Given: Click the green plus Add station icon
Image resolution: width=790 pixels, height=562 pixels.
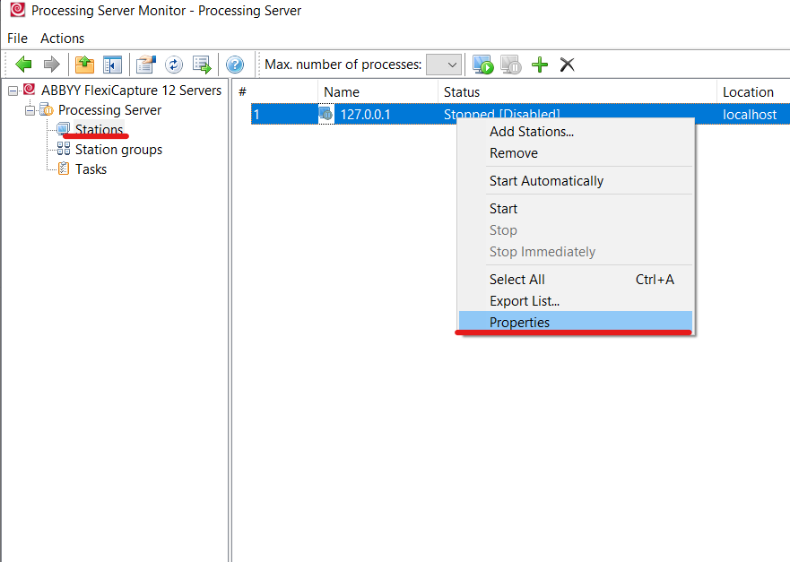Looking at the screenshot, I should click(540, 65).
